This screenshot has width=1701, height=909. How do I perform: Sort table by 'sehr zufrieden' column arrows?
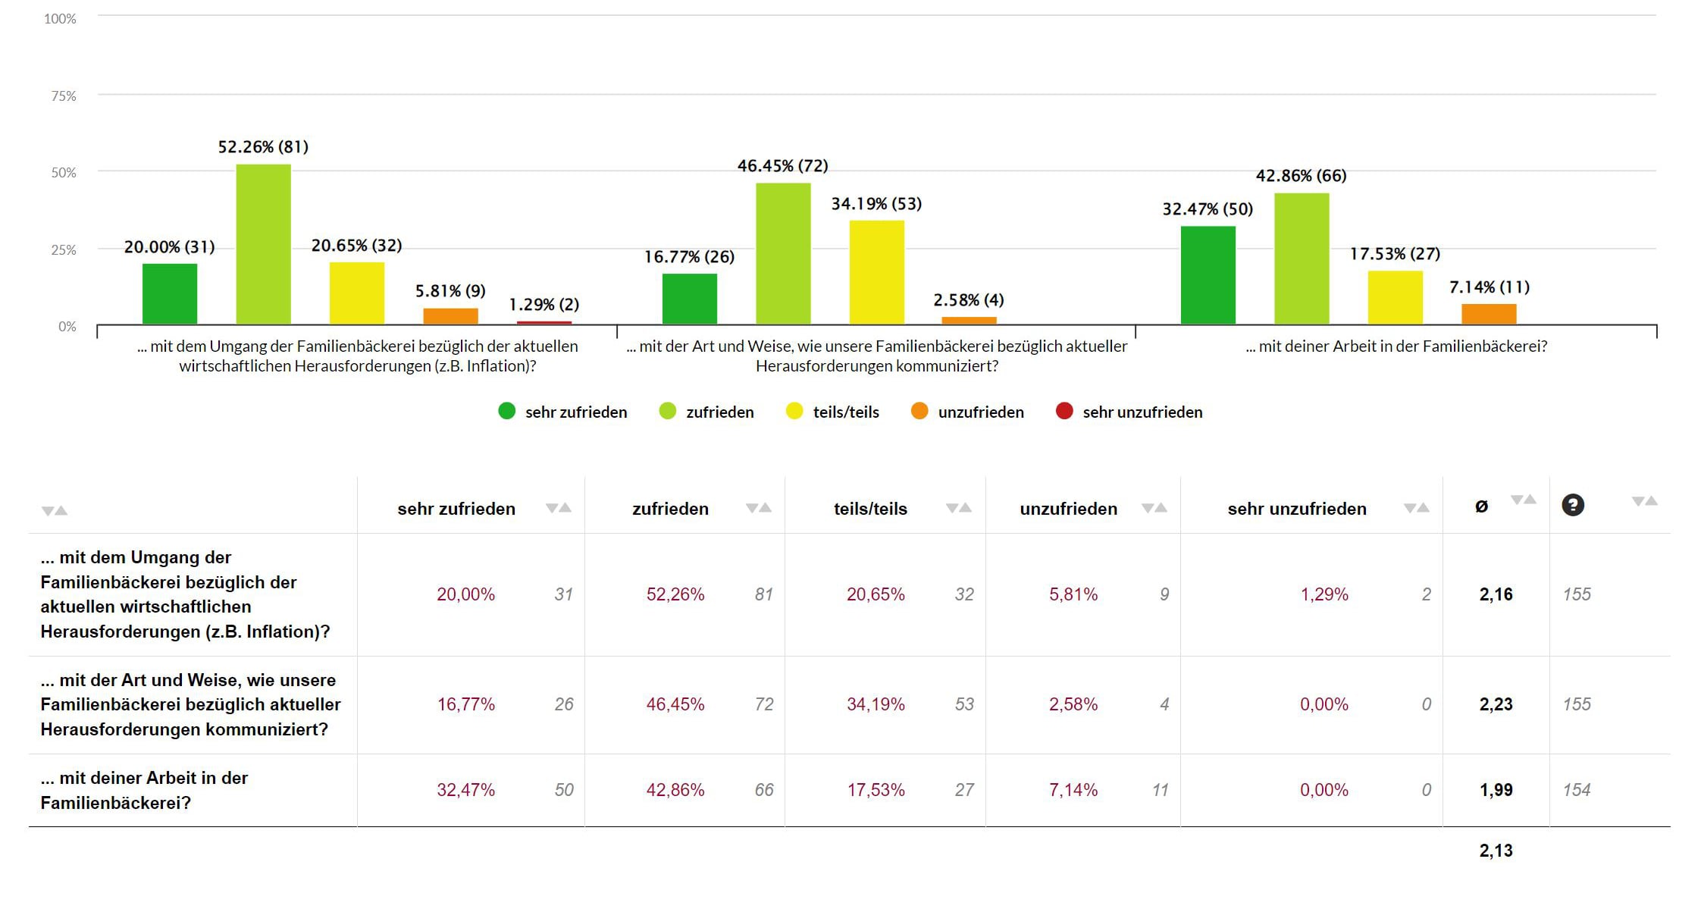point(559,508)
